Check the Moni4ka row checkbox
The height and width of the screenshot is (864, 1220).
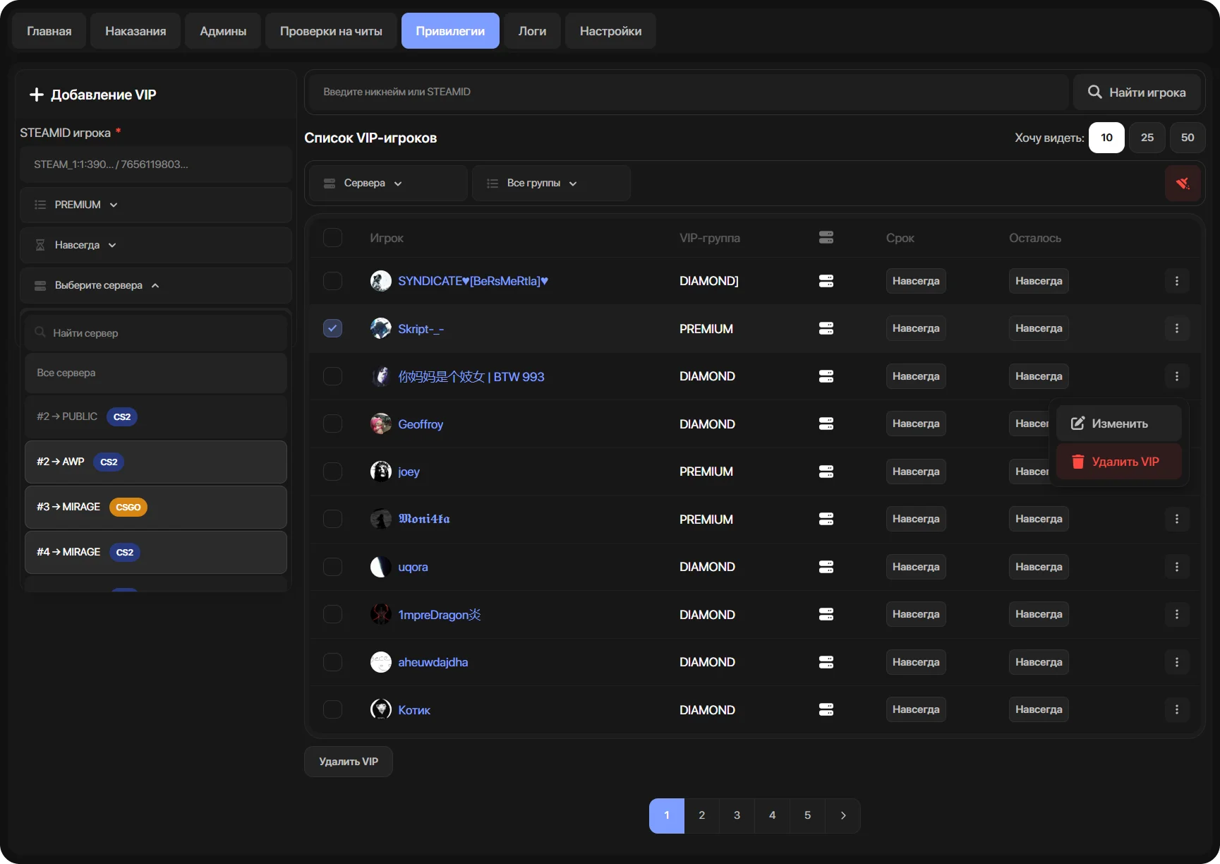point(332,519)
